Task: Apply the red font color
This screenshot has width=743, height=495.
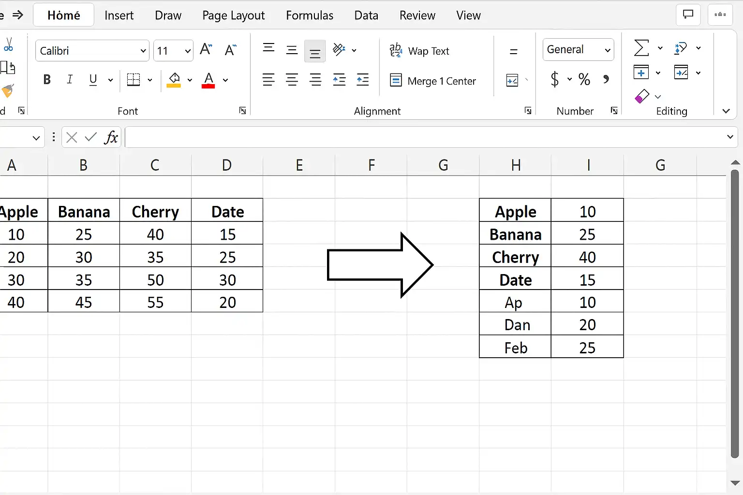Action: 208,80
